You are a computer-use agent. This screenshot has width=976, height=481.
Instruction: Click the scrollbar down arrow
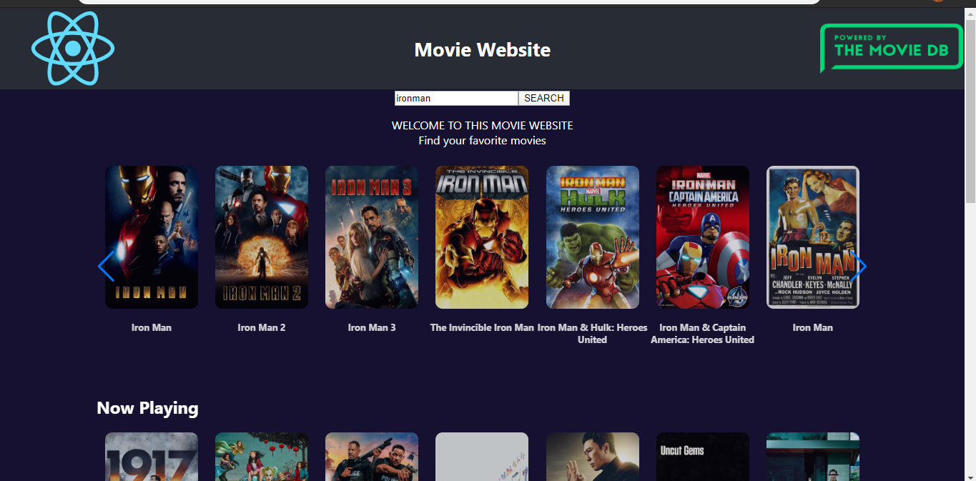point(970,475)
